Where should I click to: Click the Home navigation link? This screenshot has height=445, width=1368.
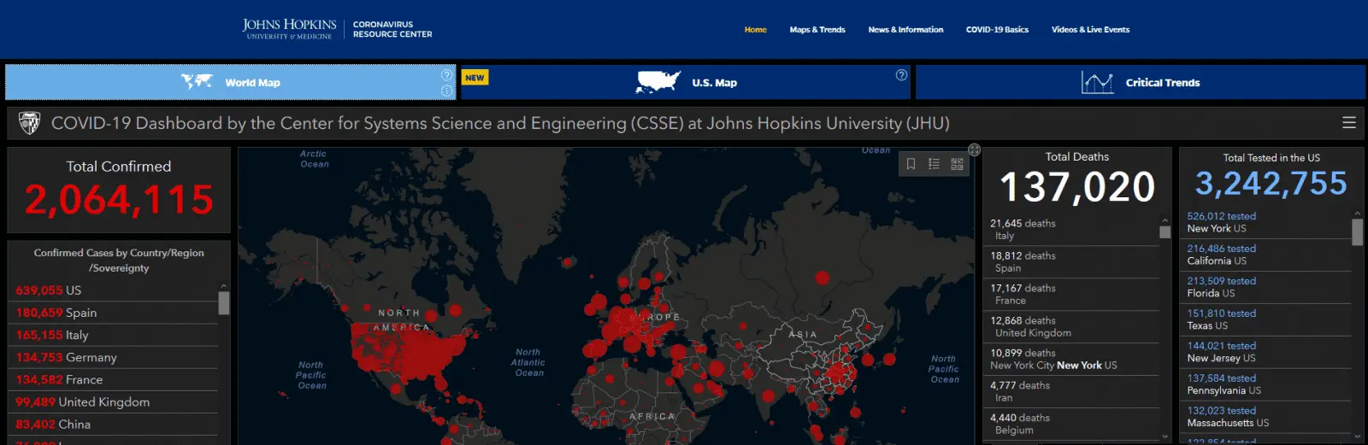[755, 30]
